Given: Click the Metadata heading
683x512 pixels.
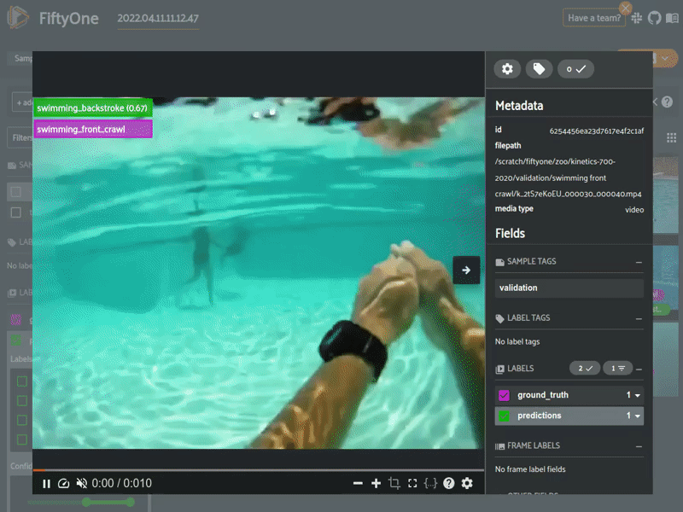Looking at the screenshot, I should coord(519,106).
